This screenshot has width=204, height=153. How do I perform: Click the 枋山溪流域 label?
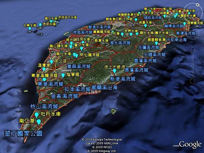click(x=44, y=107)
